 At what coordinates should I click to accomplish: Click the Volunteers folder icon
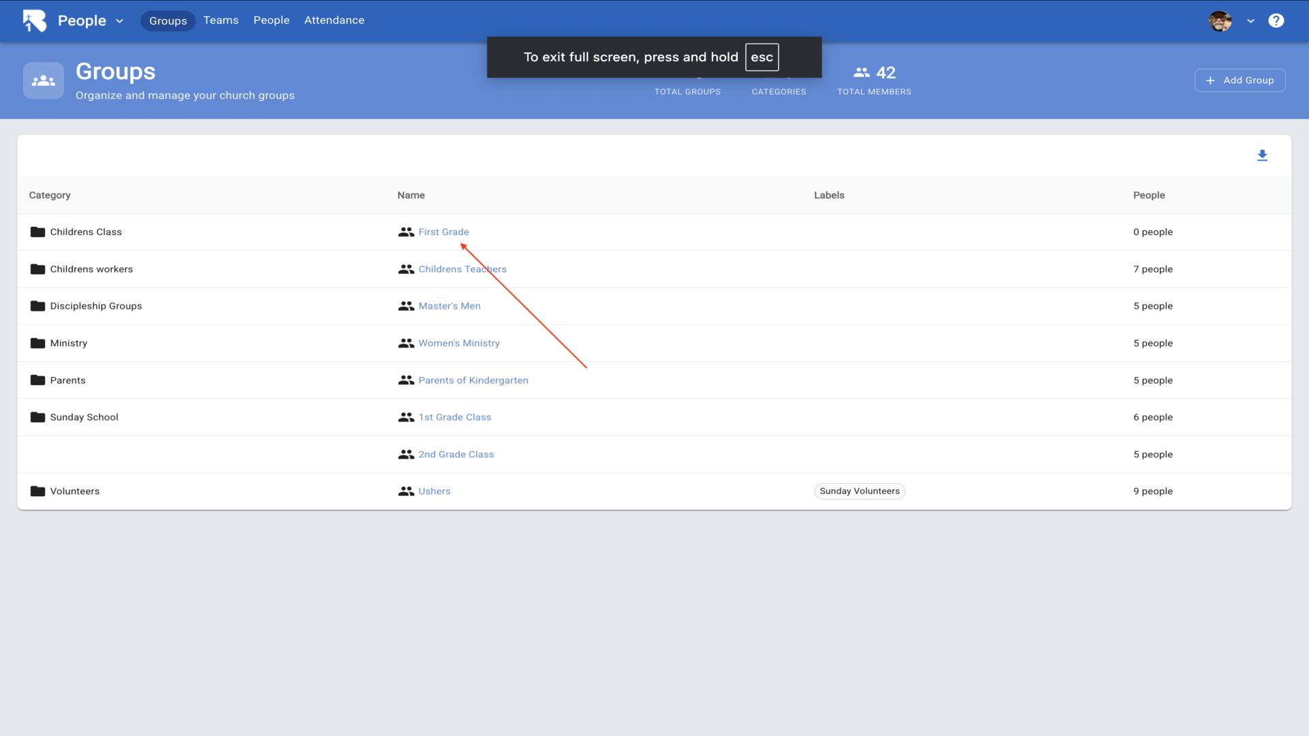(x=37, y=491)
